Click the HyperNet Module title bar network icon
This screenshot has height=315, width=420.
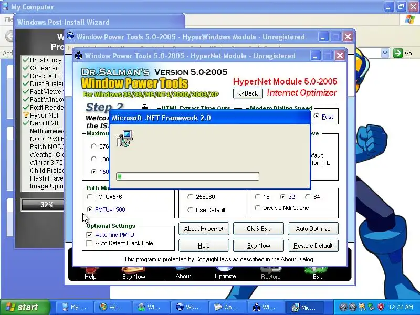coord(78,56)
